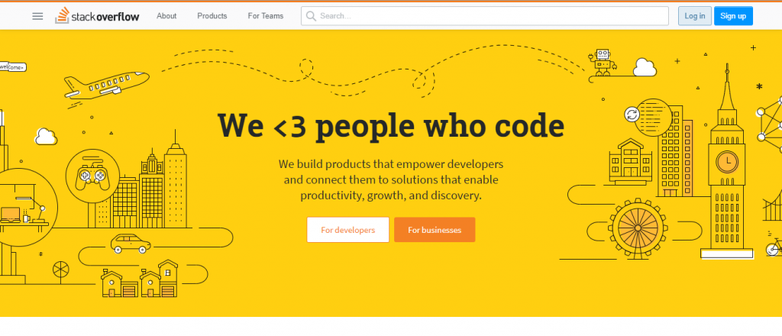
Task: Open the For Teams link
Action: 265,16
